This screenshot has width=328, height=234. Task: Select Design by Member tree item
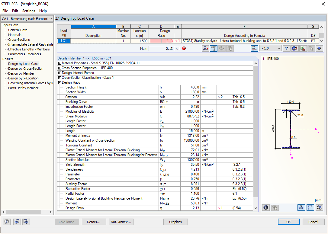[21, 73]
